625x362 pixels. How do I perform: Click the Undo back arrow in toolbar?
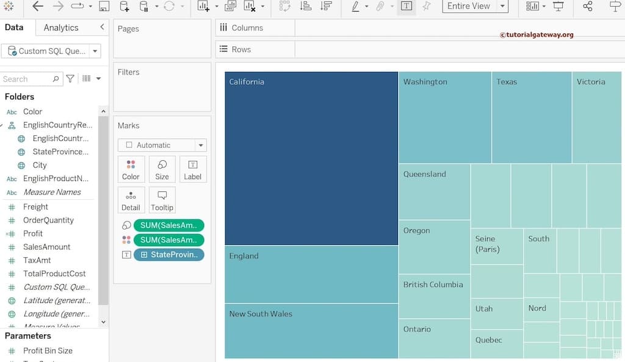pyautogui.click(x=38, y=6)
